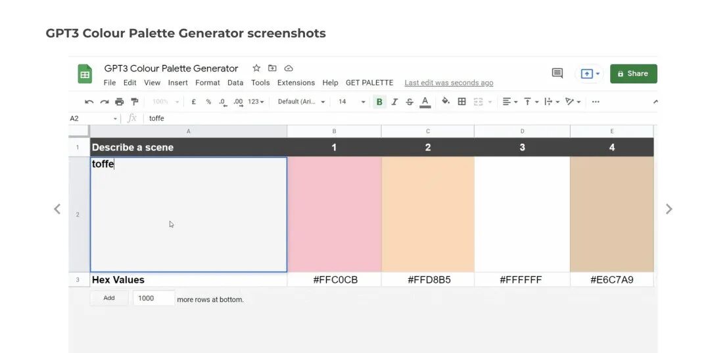Toggle italic formatting button
The image size is (710, 353).
(394, 102)
